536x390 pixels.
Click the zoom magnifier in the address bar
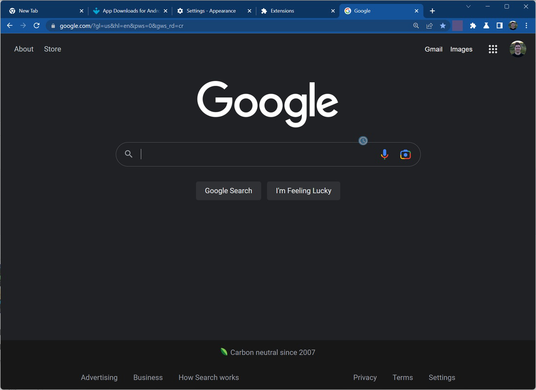click(416, 25)
